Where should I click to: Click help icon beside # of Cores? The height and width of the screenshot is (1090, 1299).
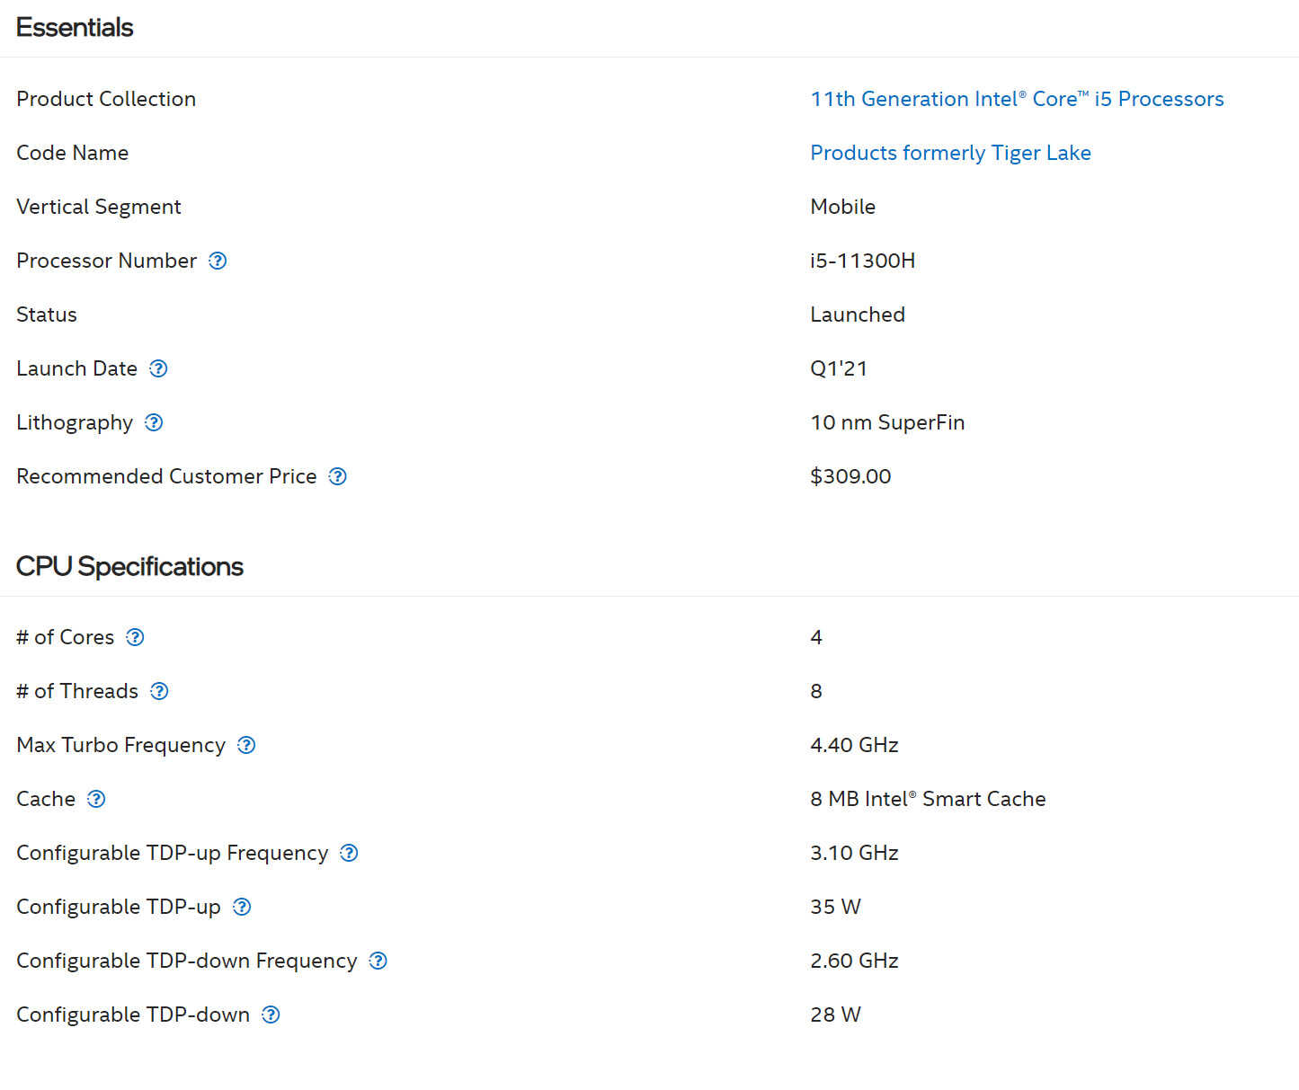pos(135,637)
